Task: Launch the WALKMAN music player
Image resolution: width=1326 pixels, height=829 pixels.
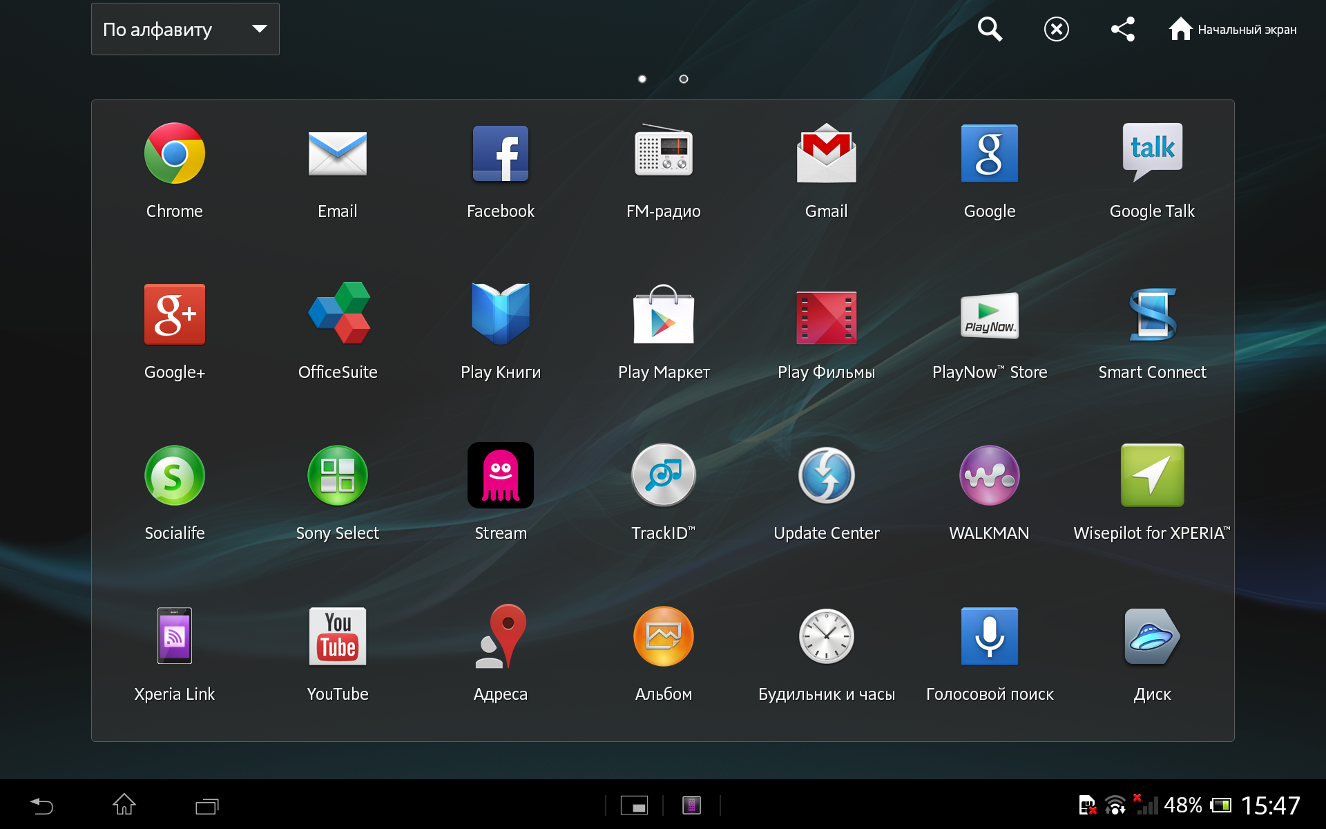Action: [990, 475]
